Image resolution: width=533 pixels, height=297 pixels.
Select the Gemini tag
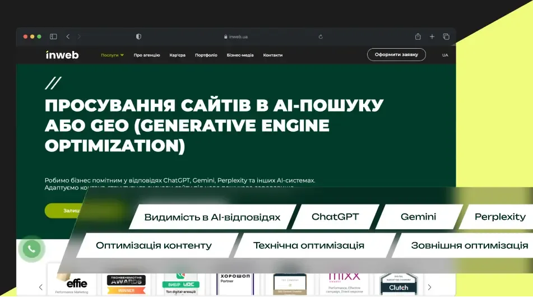click(419, 217)
